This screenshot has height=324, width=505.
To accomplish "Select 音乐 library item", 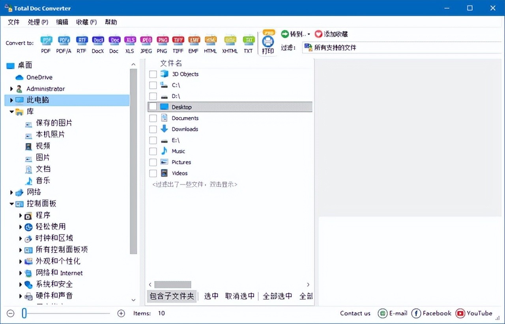I will [43, 181].
